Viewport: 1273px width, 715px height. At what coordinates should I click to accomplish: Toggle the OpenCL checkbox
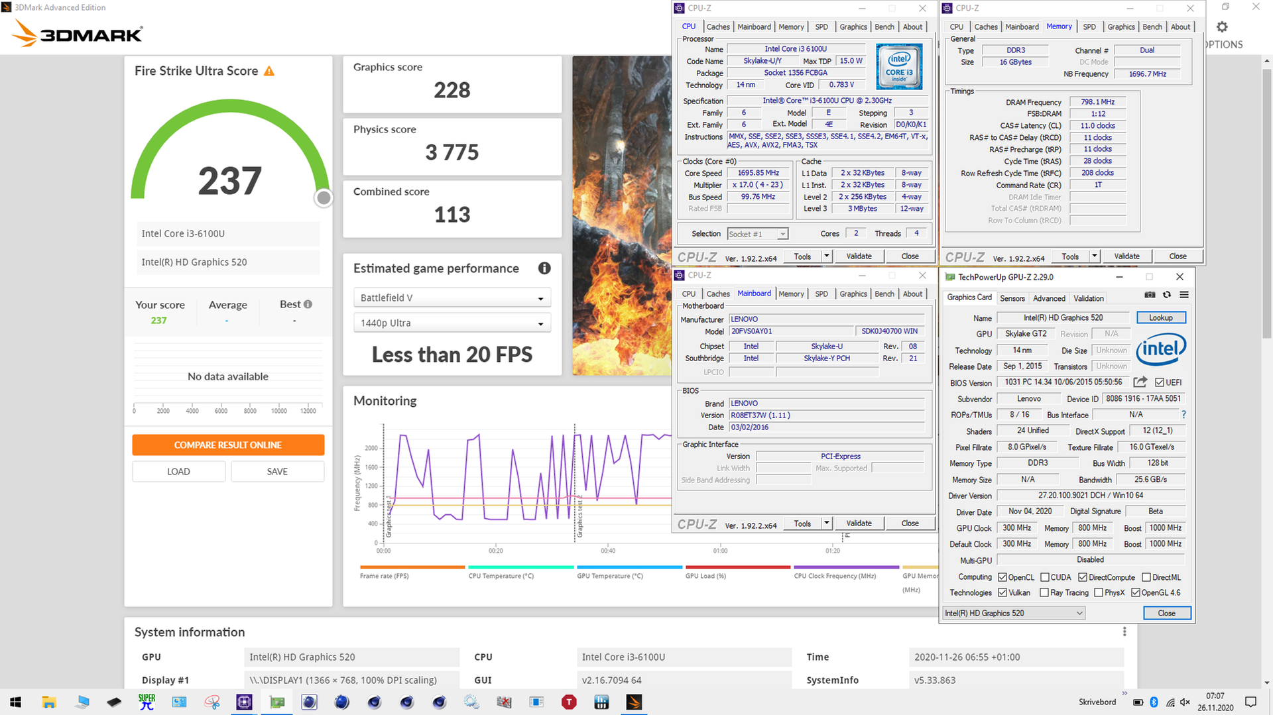click(1002, 577)
